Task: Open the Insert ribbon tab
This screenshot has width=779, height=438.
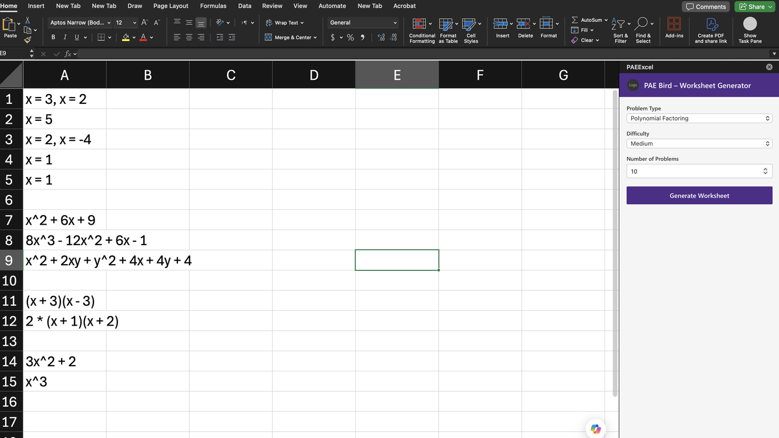Action: coord(36,6)
